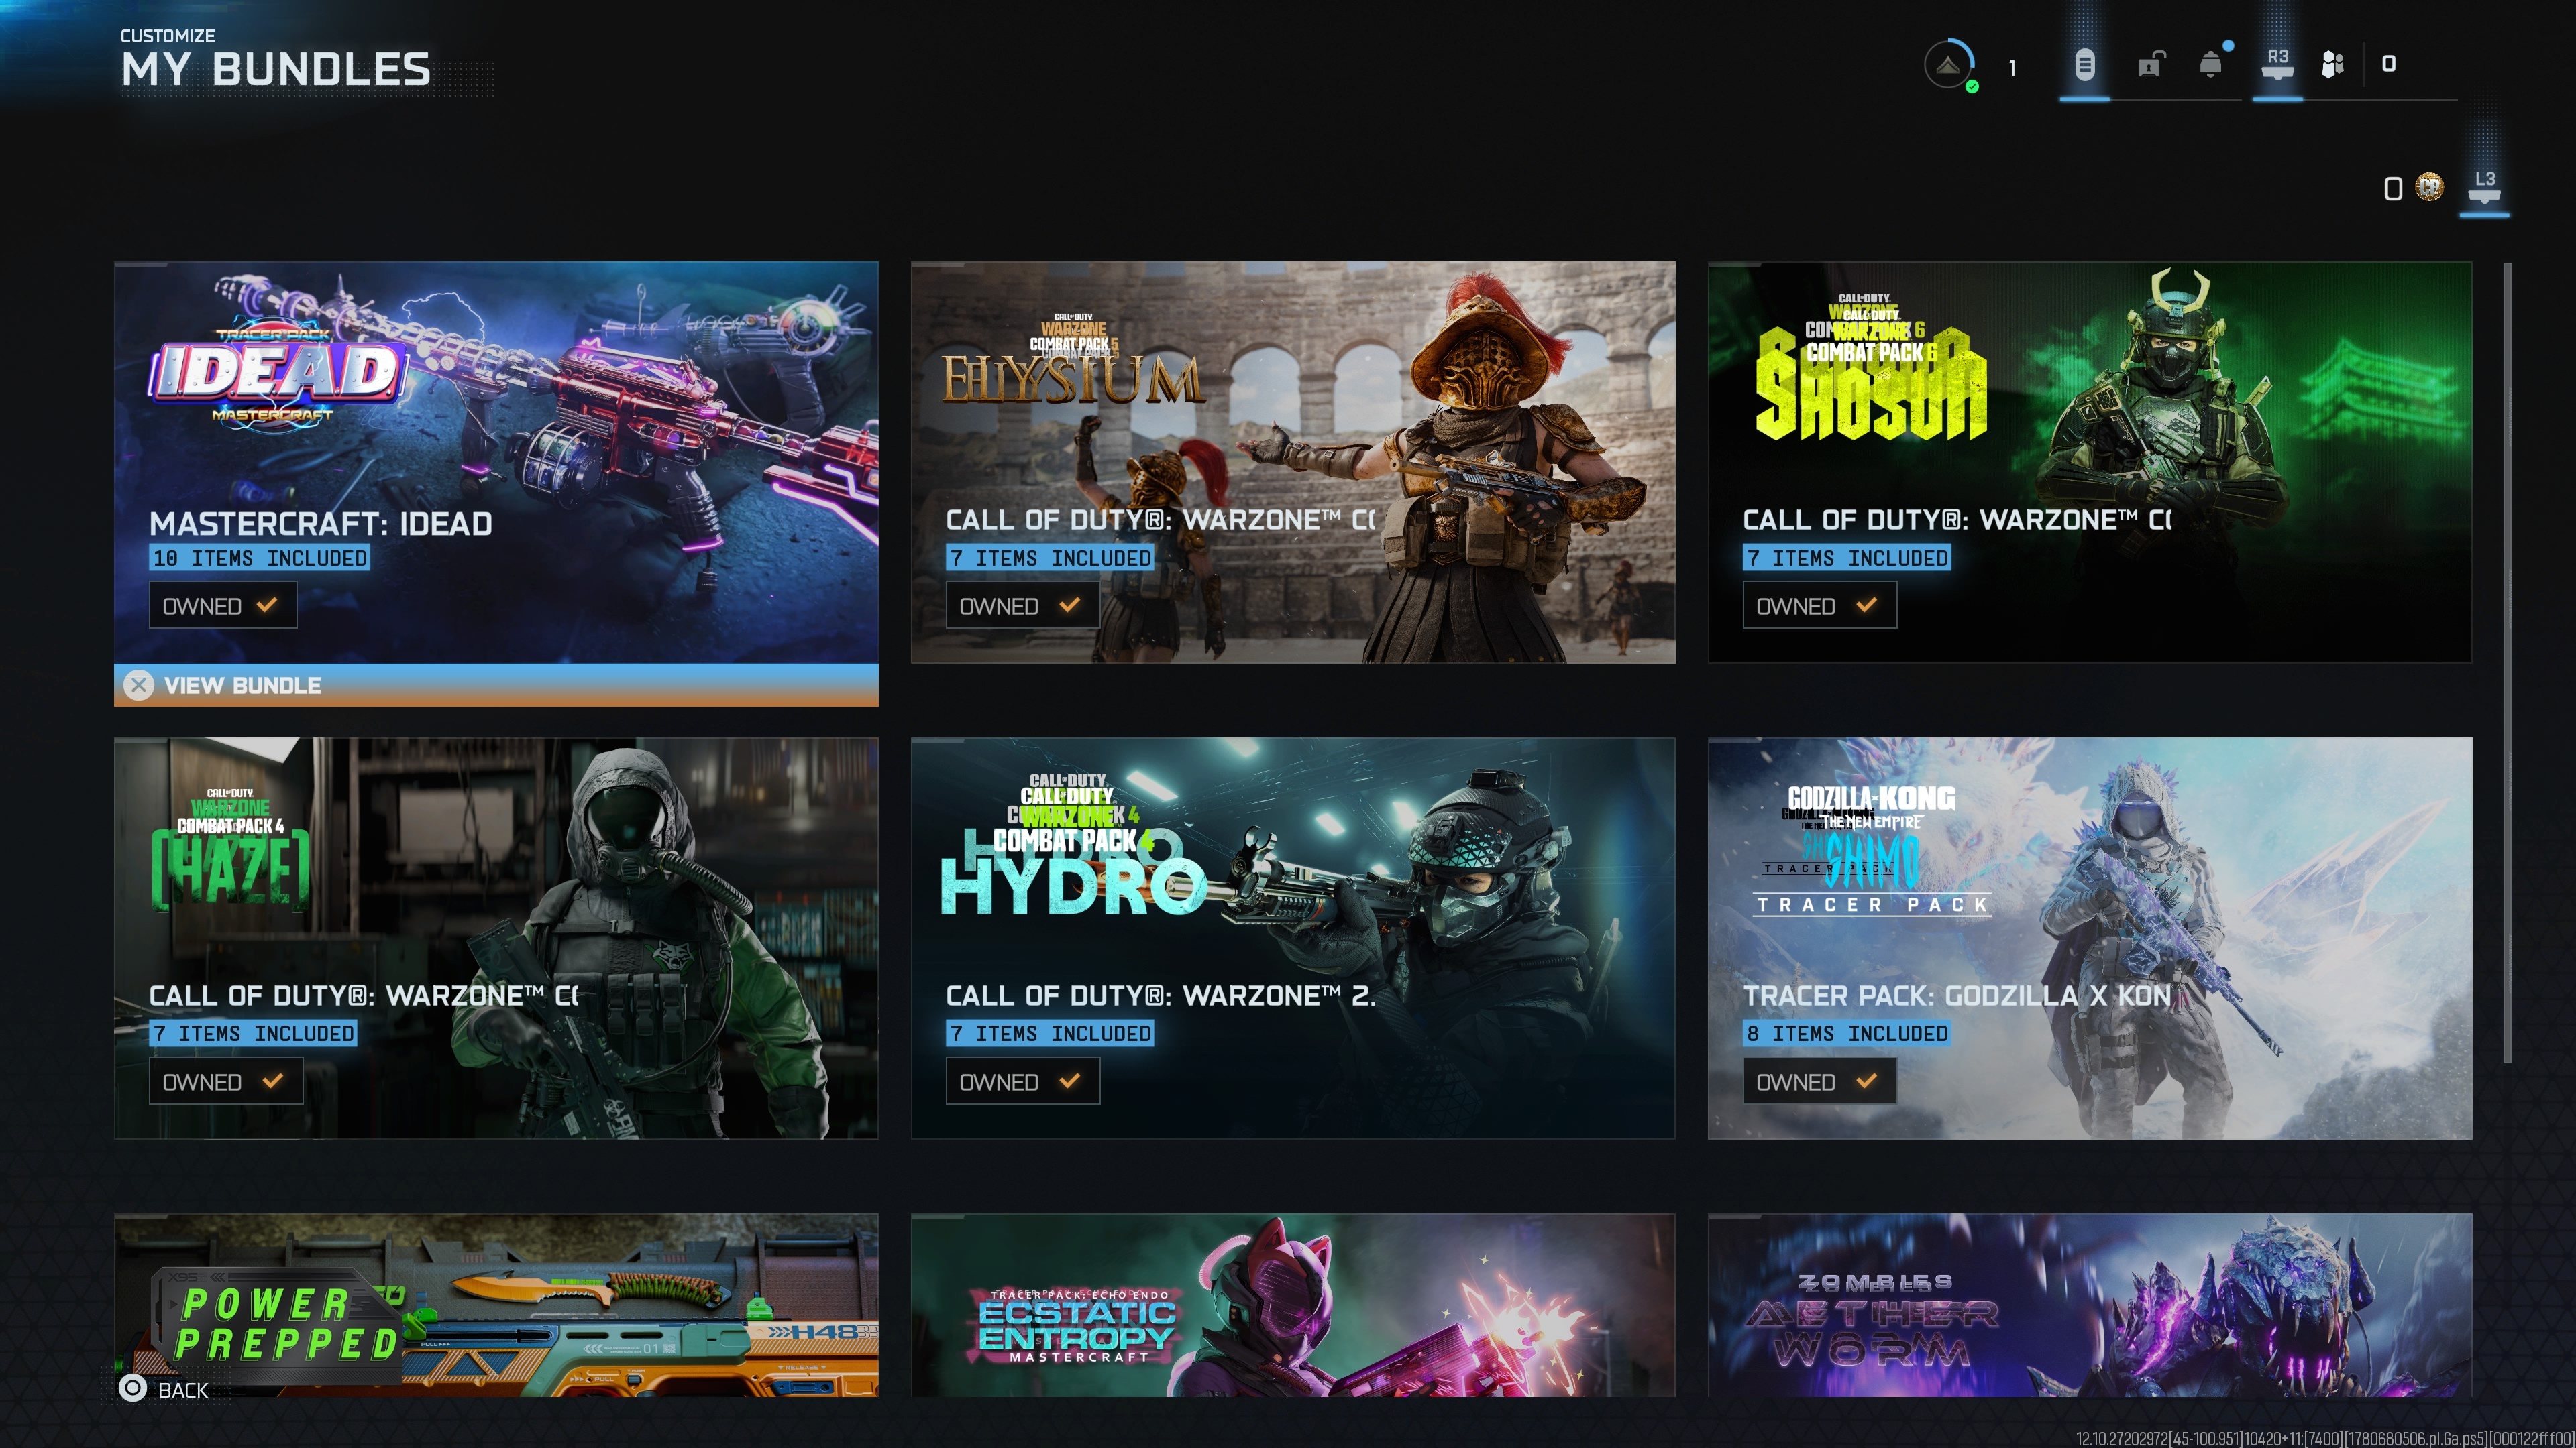This screenshot has height=1448, width=2576.
Task: Click the COD Points balance "0"
Action: point(2392,188)
